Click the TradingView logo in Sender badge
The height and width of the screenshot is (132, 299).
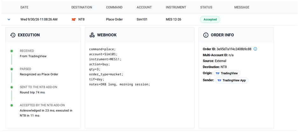(x=219, y=80)
